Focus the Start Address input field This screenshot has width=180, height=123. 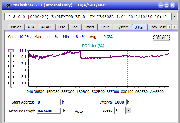49,102
